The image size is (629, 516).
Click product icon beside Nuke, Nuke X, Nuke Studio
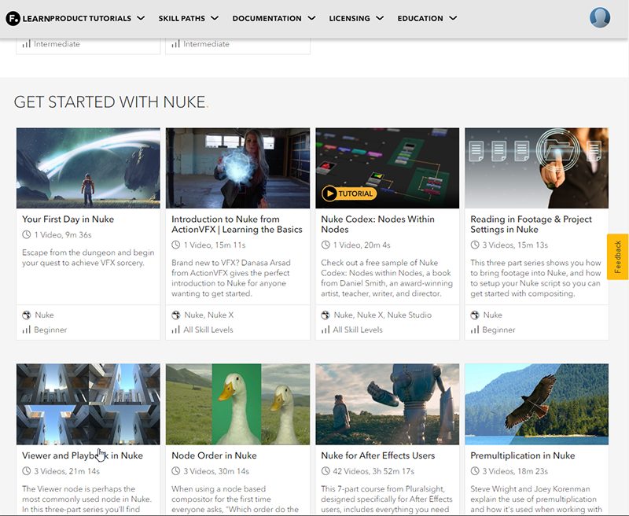[326, 315]
